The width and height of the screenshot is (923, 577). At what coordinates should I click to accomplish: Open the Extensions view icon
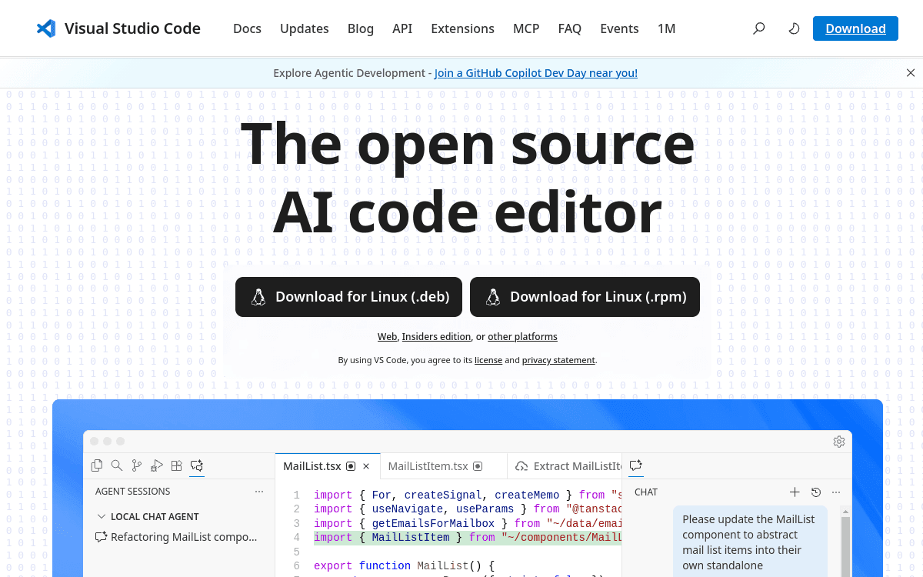[177, 465]
